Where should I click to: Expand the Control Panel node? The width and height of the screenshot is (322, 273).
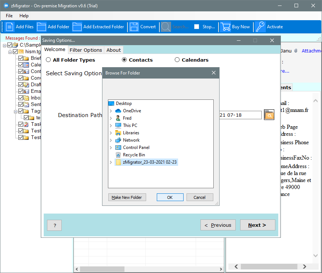click(111, 148)
